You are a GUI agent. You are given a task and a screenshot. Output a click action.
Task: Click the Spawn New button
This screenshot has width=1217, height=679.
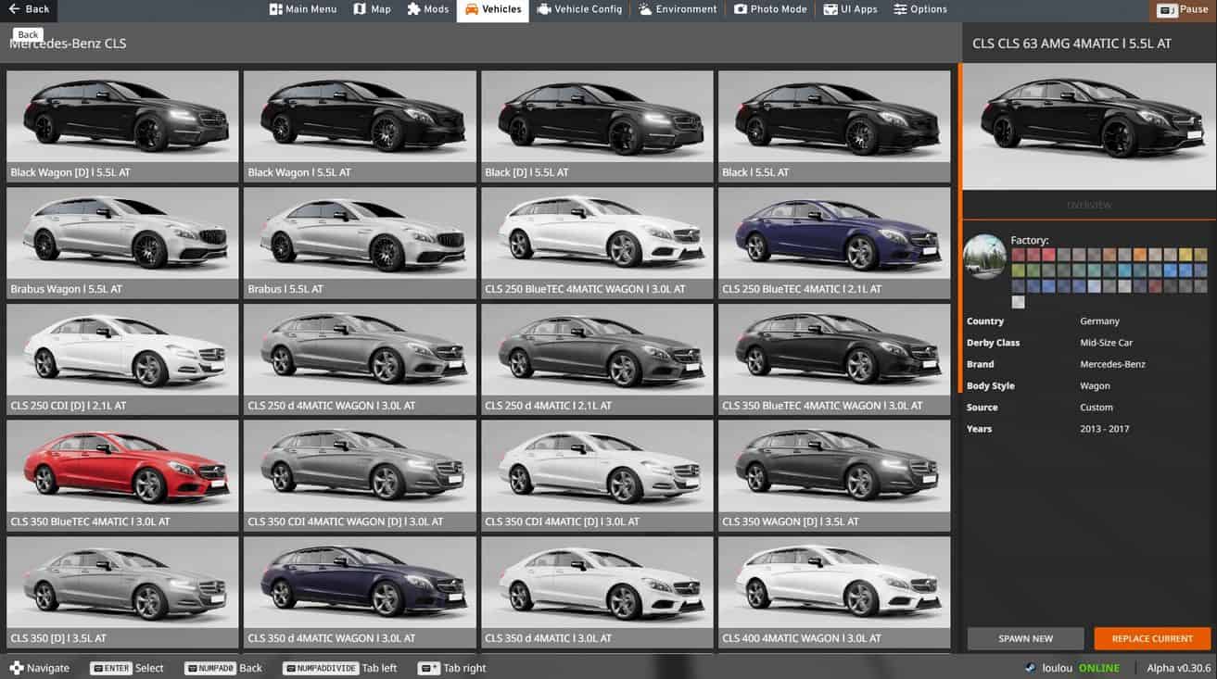[x=1025, y=638]
